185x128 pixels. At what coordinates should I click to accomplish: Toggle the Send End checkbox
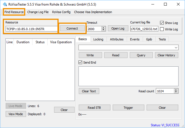(x=80, y=62)
